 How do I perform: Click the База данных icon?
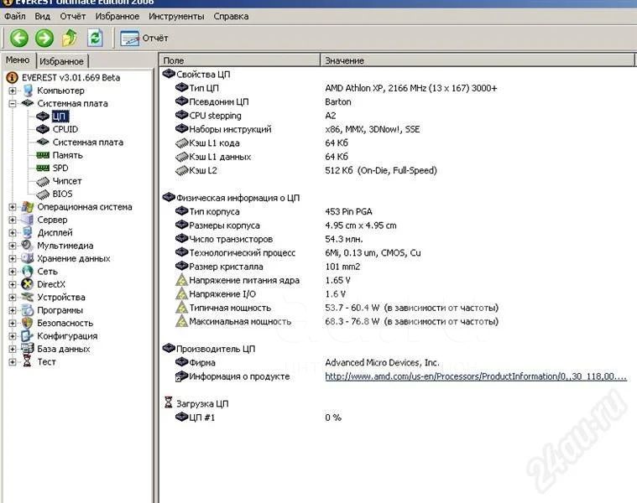[x=28, y=349]
